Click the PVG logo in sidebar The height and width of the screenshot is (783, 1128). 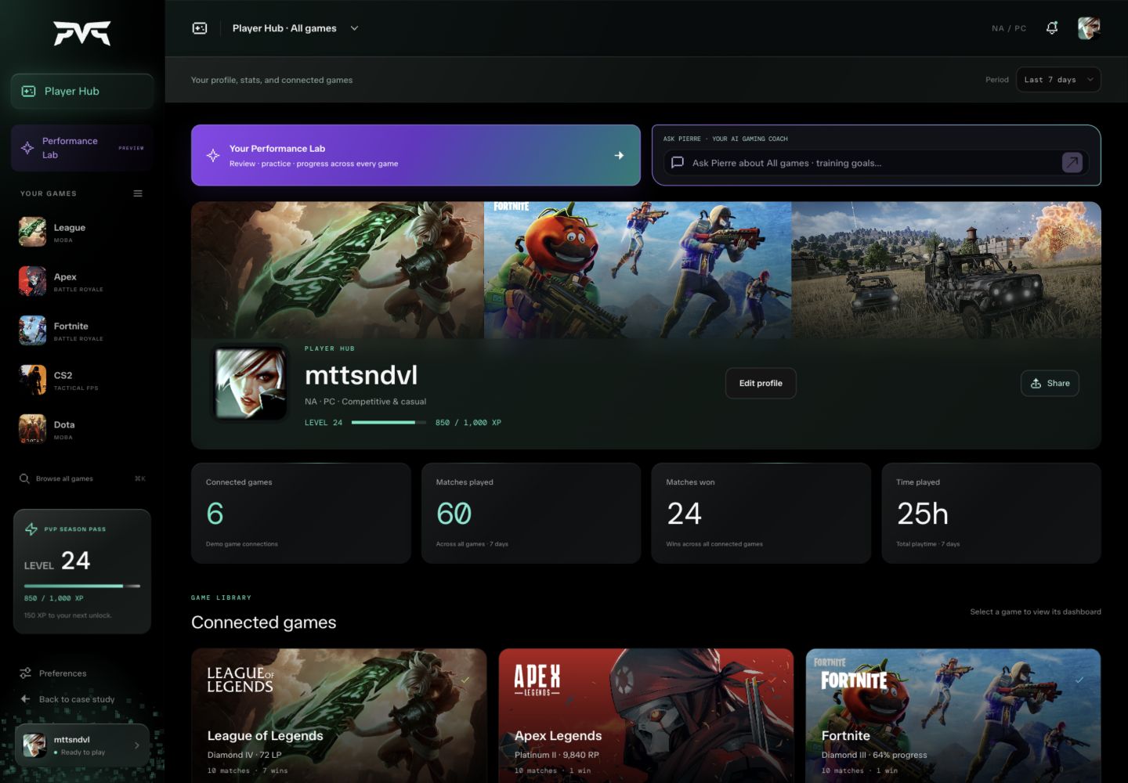pos(82,33)
